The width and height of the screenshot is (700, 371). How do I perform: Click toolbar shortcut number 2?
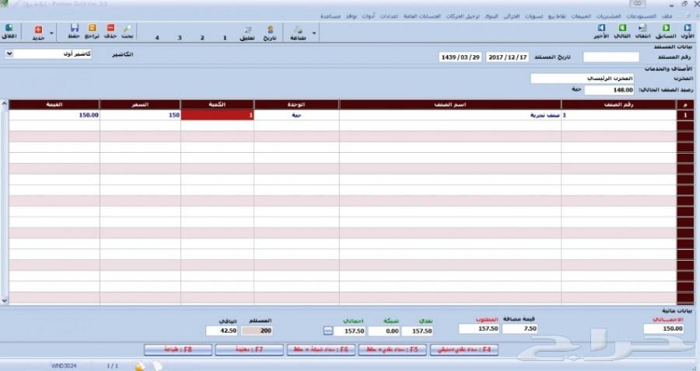[202, 38]
